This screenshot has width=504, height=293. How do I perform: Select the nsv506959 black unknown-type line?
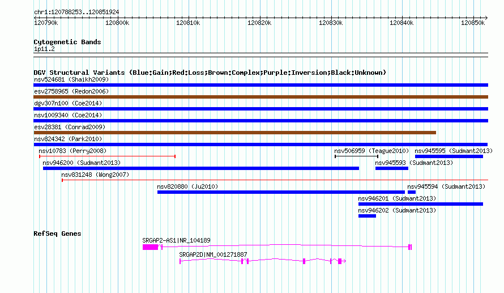point(356,156)
